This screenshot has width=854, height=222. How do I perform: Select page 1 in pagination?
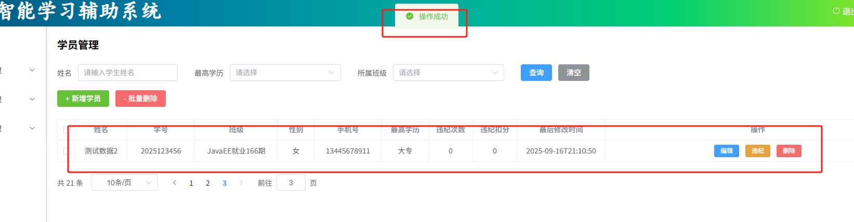click(x=191, y=183)
